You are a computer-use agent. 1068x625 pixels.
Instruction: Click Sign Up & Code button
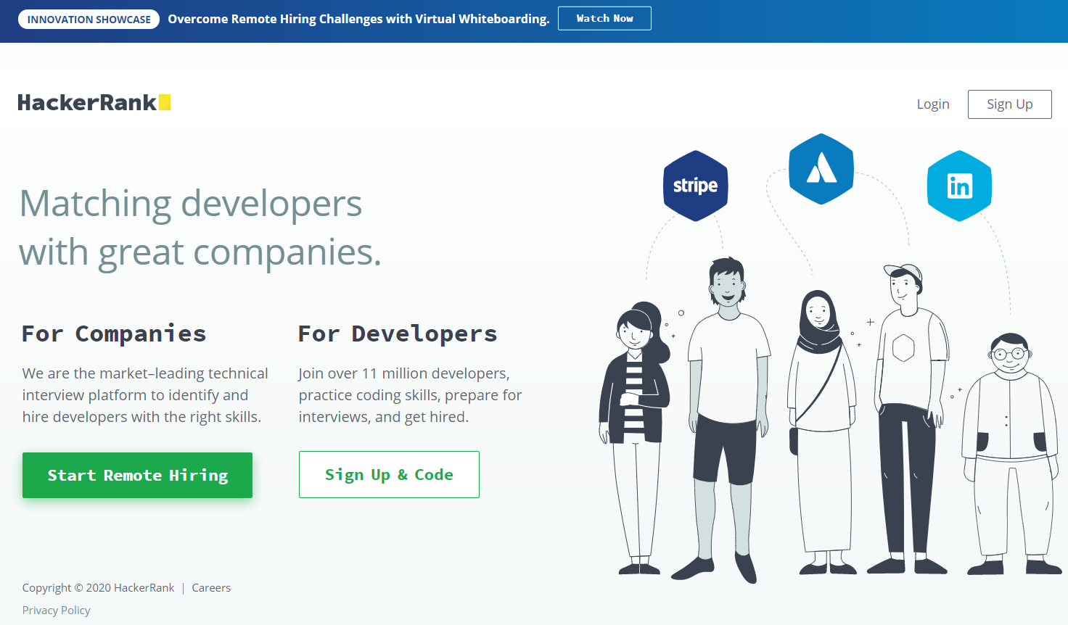(389, 474)
